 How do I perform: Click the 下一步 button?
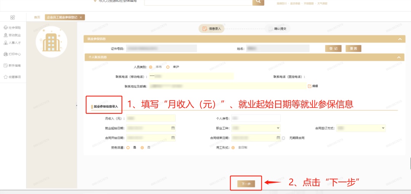coord(246,184)
